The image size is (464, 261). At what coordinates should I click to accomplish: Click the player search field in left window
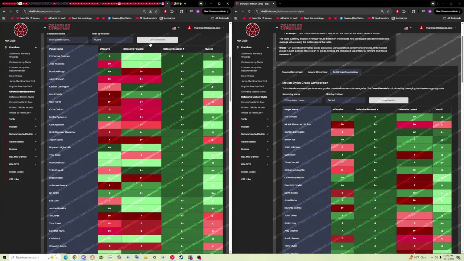coord(67,40)
